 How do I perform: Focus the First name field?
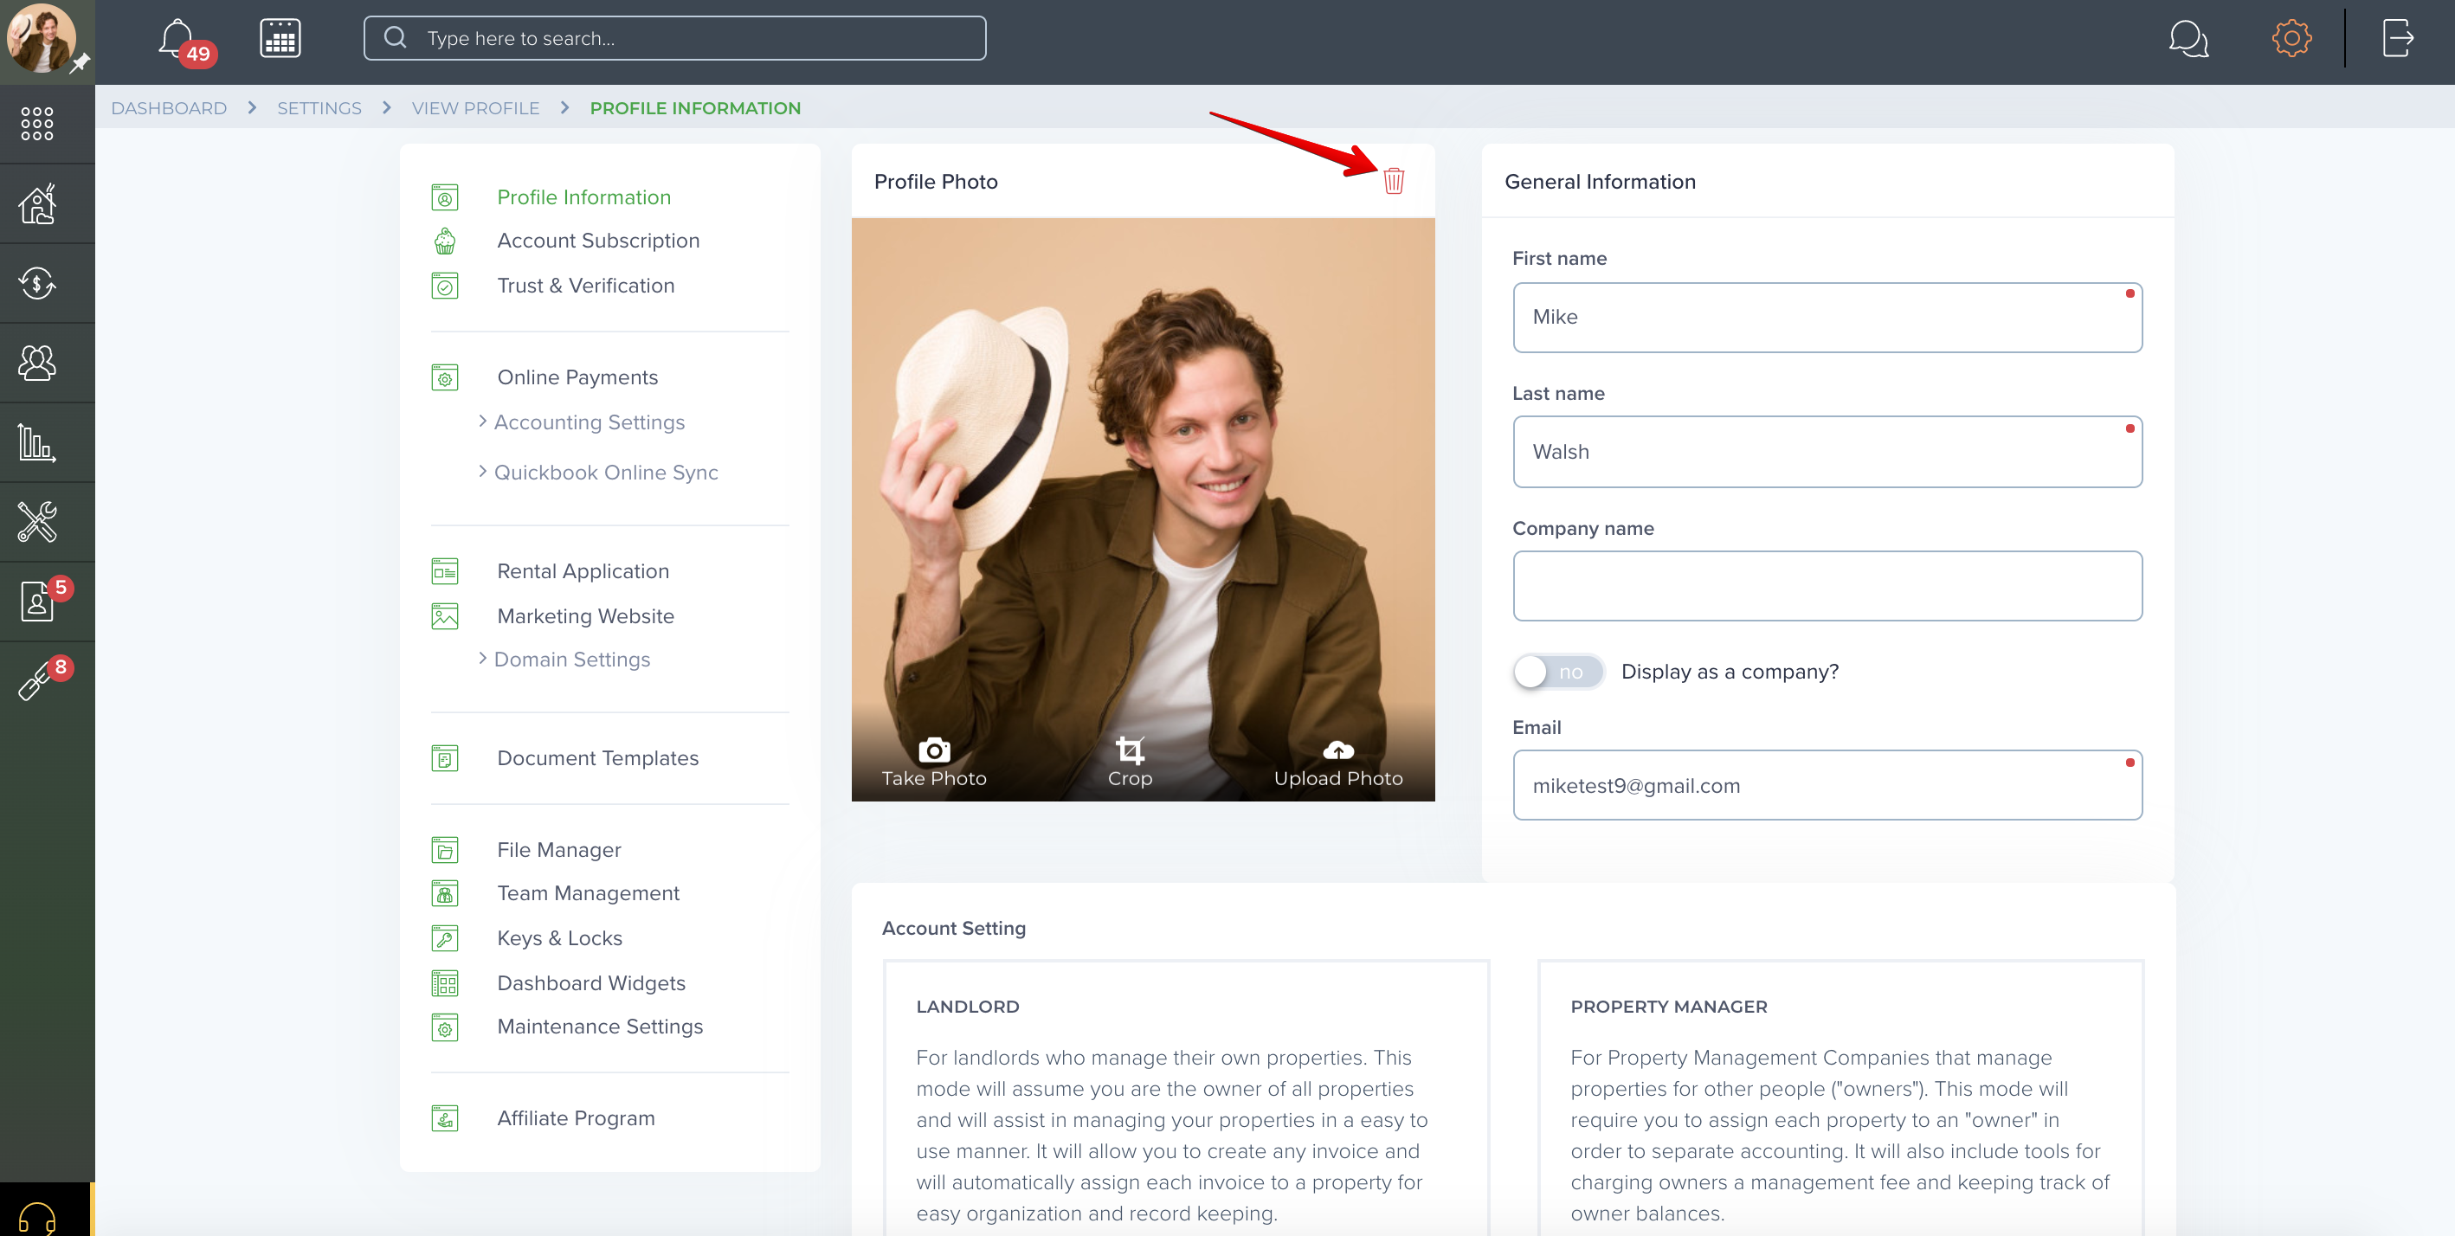pos(1827,318)
